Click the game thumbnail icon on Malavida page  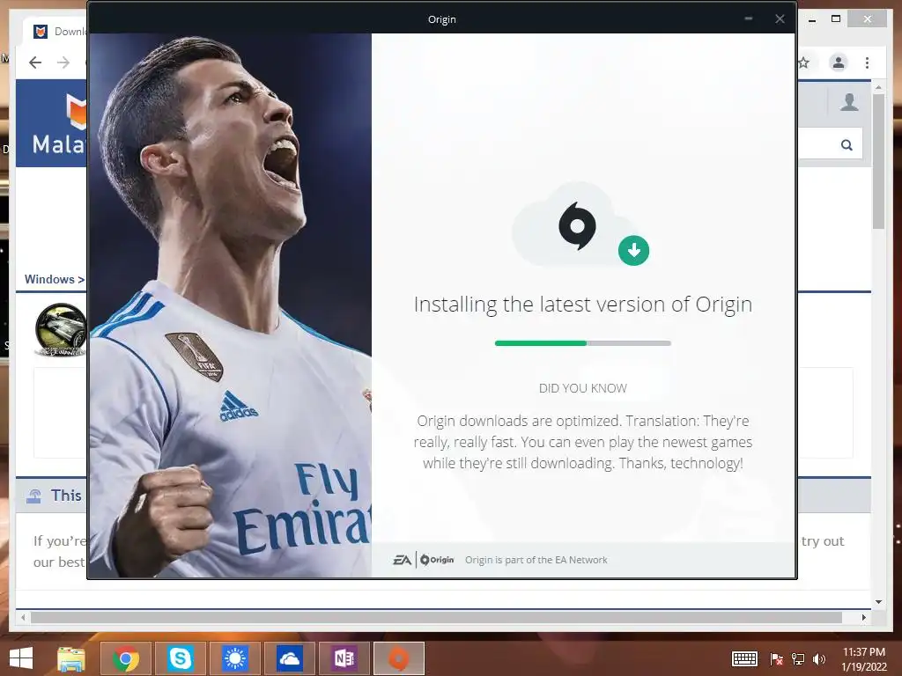(61, 330)
